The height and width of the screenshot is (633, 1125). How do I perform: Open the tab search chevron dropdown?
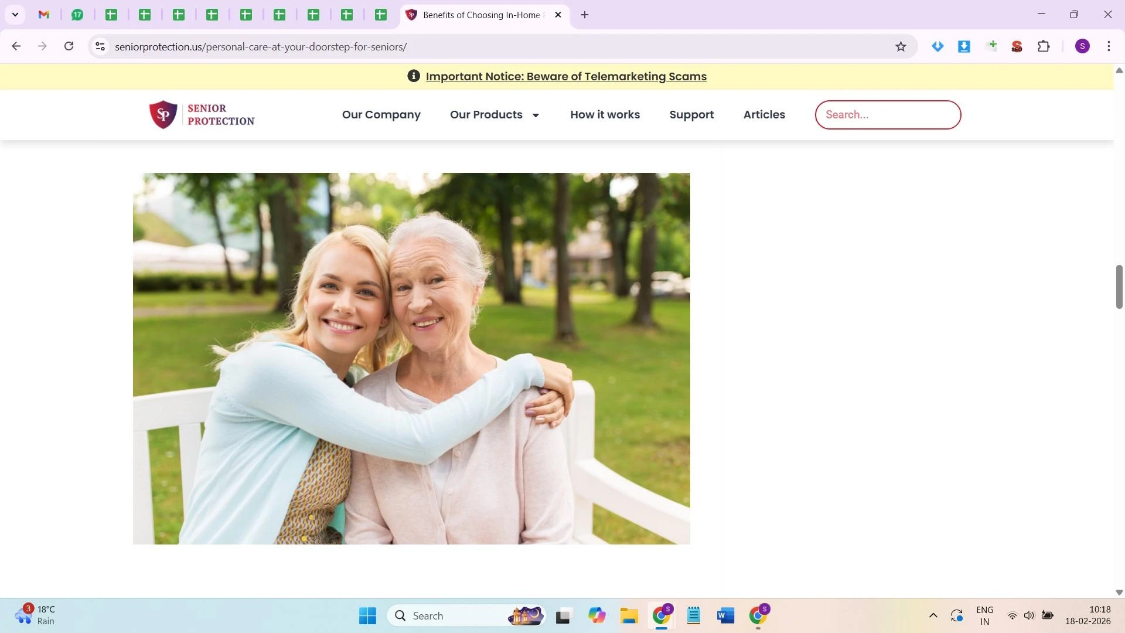(x=15, y=15)
